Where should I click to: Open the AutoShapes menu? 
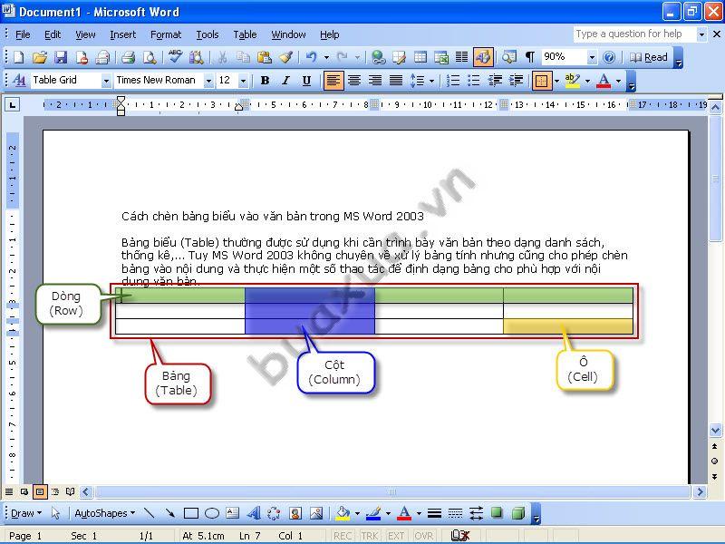tap(105, 513)
